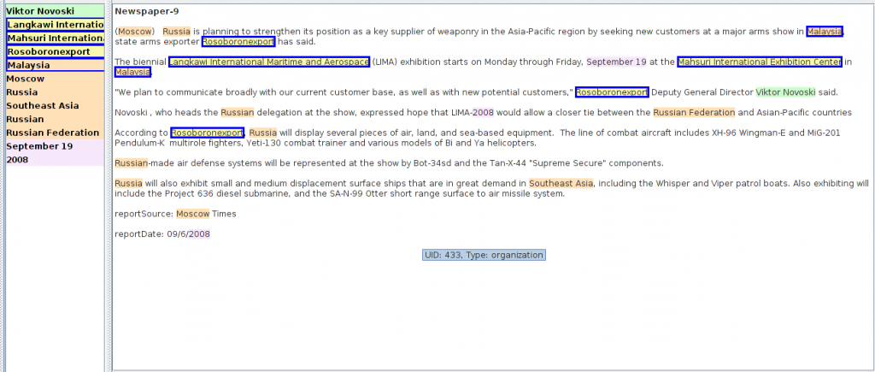Click highlighted Southeast Asia in the article
This screenshot has width=875, height=372.
[561, 184]
